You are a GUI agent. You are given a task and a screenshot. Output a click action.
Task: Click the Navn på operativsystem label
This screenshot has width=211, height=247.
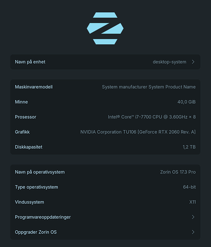click(x=40, y=172)
